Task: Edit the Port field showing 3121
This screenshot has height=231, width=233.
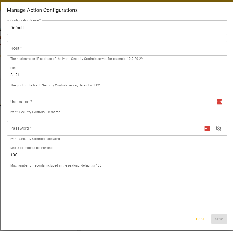Action: 117,75
